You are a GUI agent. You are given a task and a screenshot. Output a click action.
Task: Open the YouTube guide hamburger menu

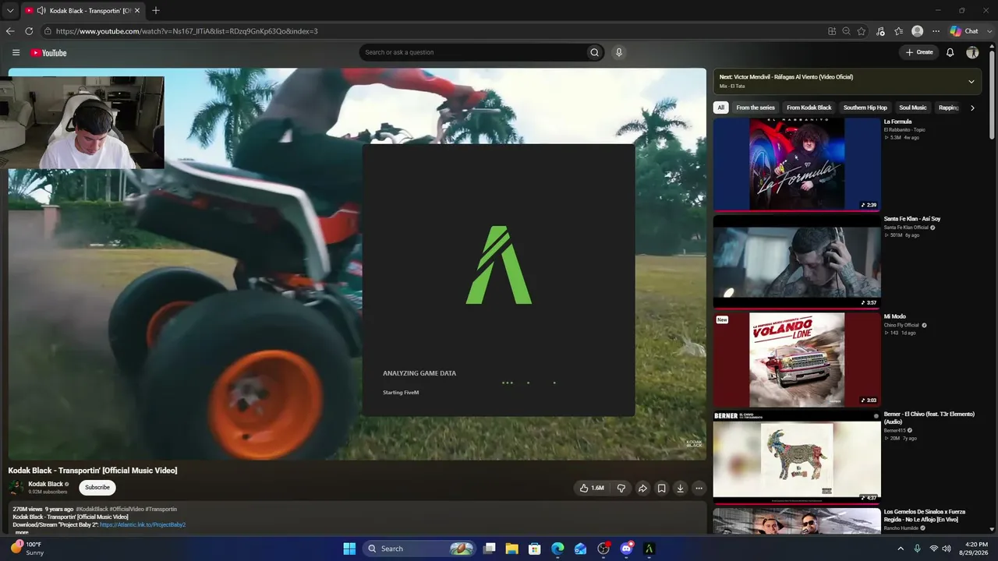click(16, 53)
